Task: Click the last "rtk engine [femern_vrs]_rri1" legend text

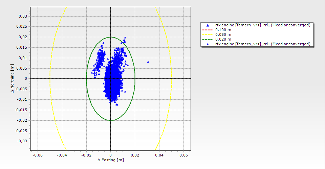Action: point(263,44)
